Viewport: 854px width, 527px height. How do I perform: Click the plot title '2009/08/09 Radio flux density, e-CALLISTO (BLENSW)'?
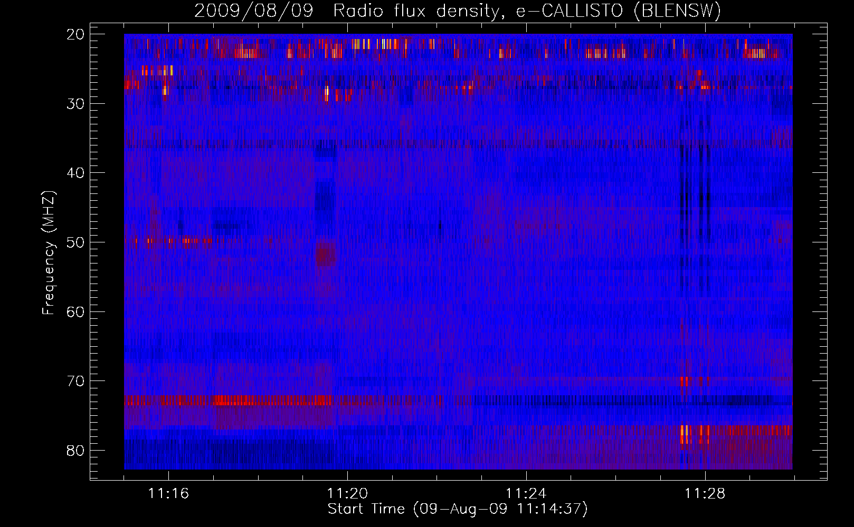pyautogui.click(x=458, y=11)
